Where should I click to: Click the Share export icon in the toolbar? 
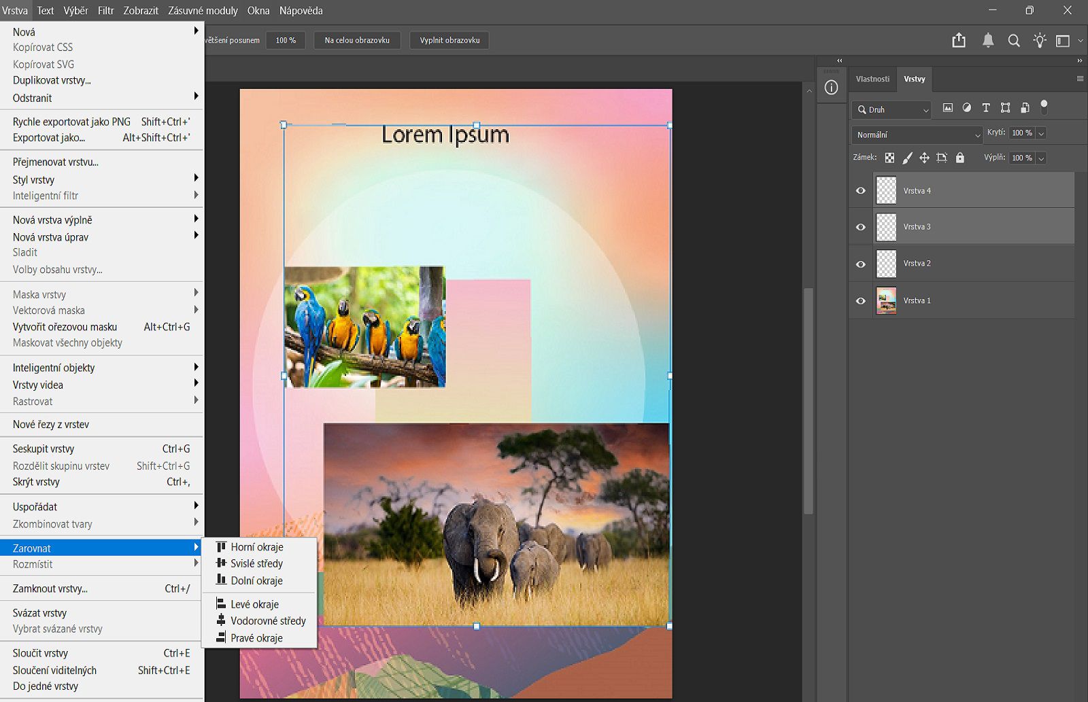tap(959, 41)
